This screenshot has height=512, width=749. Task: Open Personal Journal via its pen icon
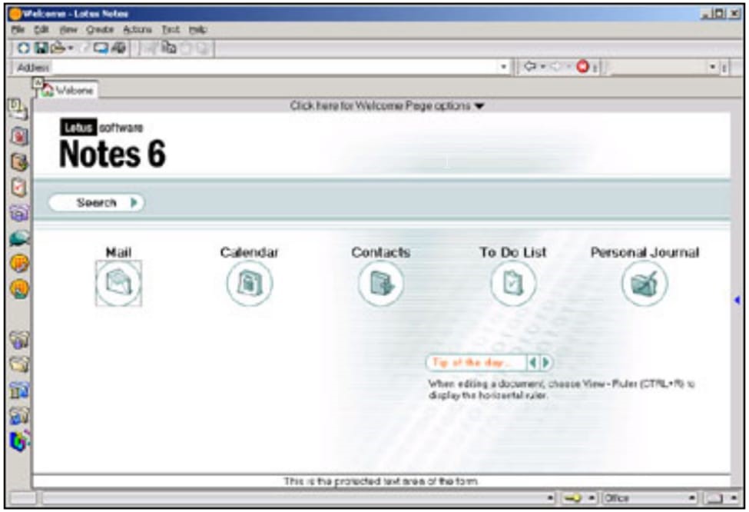click(x=645, y=284)
